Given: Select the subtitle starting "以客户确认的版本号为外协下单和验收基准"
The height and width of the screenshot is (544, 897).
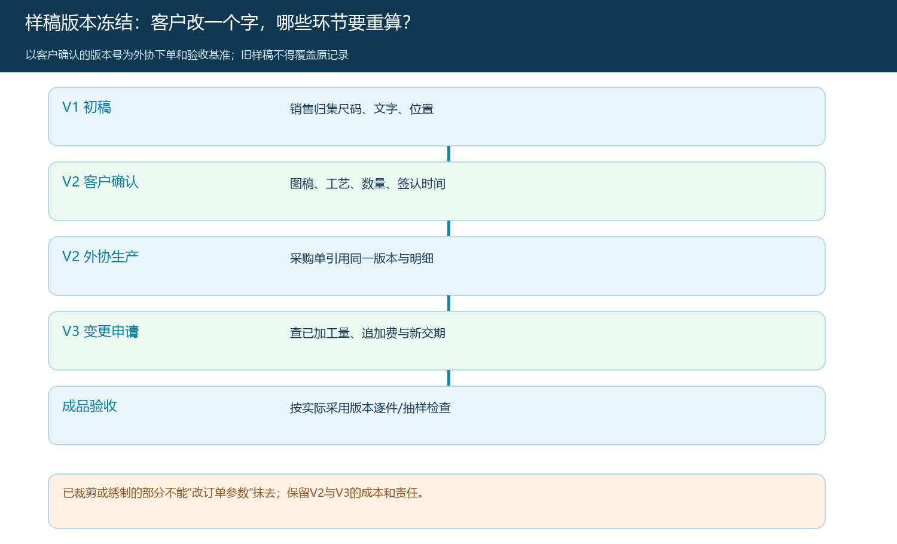Looking at the screenshot, I should click(x=187, y=55).
